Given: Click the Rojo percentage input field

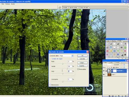Looking at the screenshot, I should tap(70, 61).
